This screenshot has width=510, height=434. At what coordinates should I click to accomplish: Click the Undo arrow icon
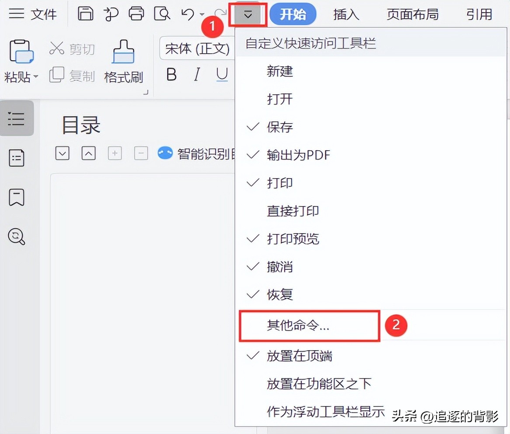click(x=188, y=14)
